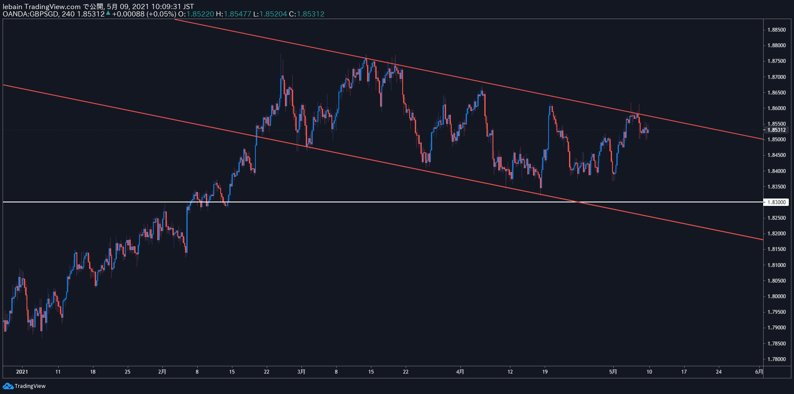The width and height of the screenshot is (794, 394).
Task: Click the +0.00088 (+0.05%) change value
Action: (x=144, y=14)
